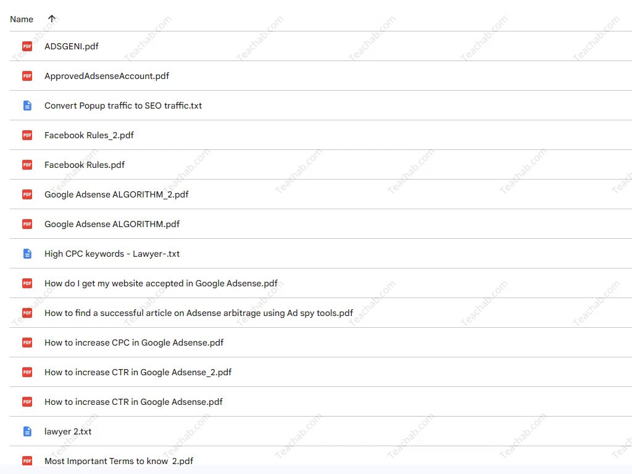Image resolution: width=632 pixels, height=474 pixels.
Task: Click the PDF icon beside Most Important Terms file
Action: pos(27,461)
